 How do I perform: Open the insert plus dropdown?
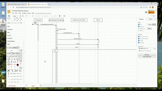(x=60, y=16)
